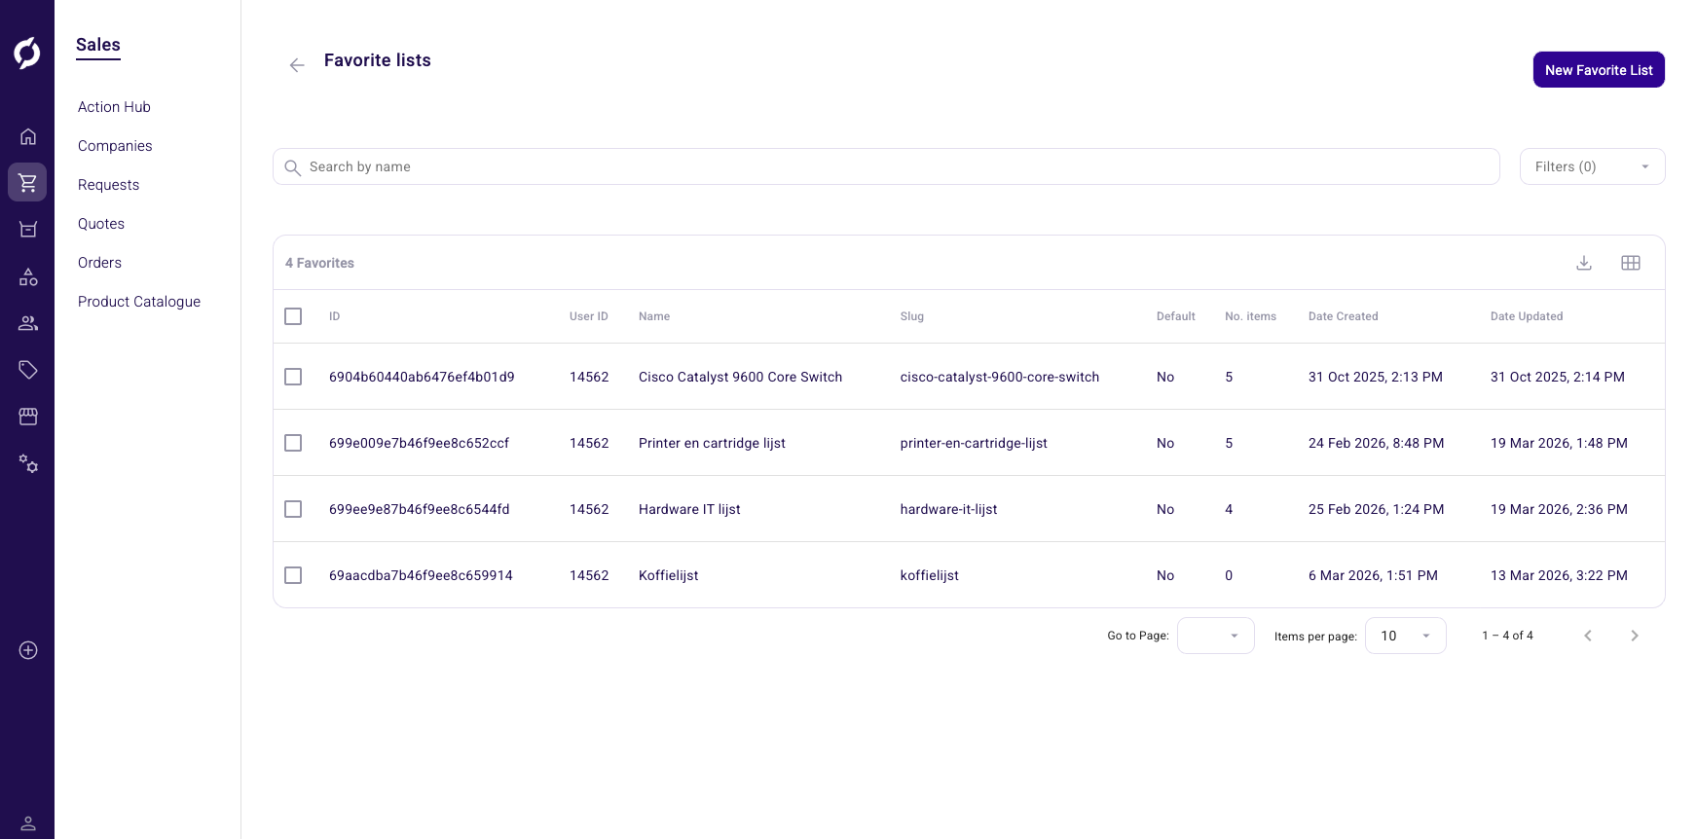Sort by the ID column header

pyautogui.click(x=334, y=316)
